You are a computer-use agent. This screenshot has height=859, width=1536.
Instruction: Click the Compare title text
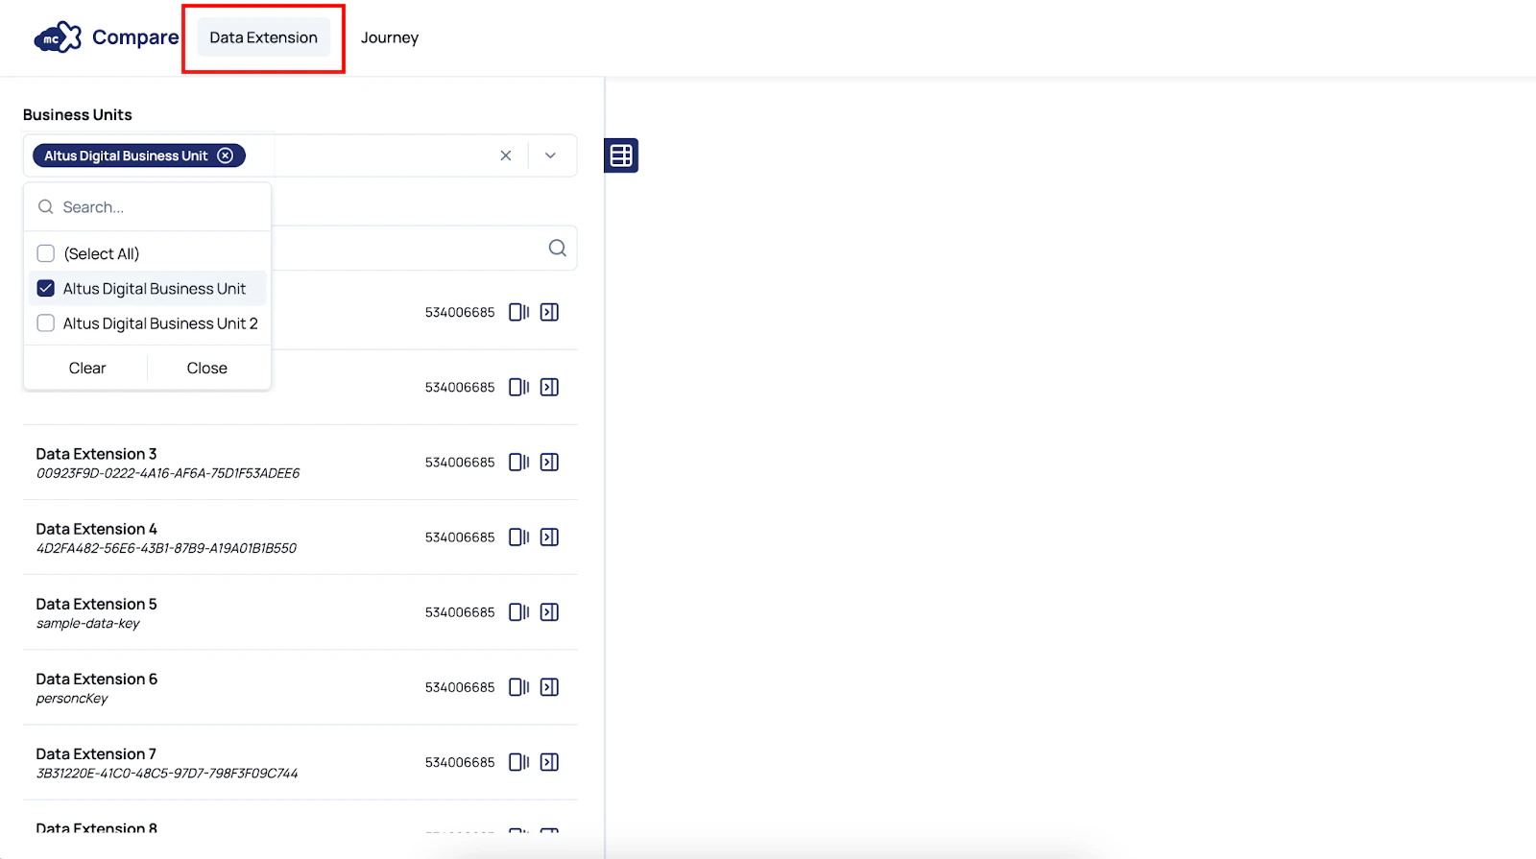pyautogui.click(x=135, y=37)
